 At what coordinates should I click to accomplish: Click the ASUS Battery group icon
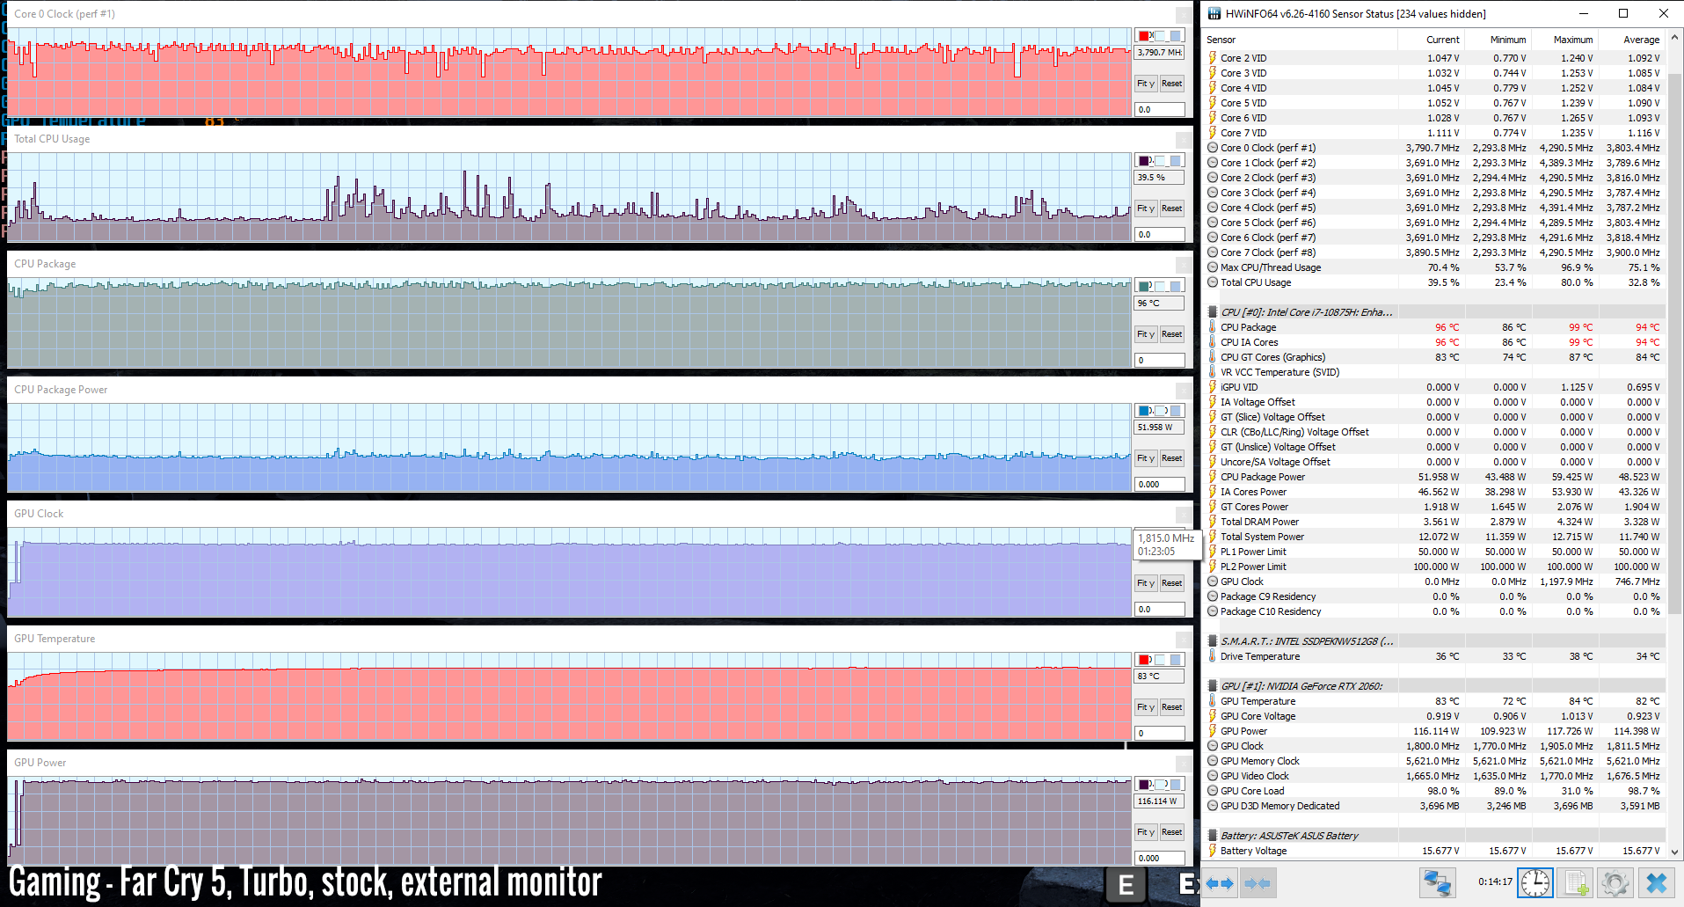click(1213, 836)
